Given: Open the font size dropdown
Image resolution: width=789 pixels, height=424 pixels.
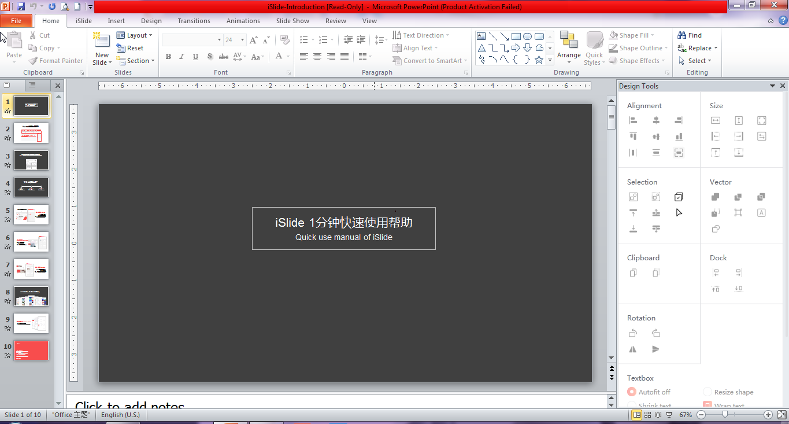Looking at the screenshot, I should [243, 40].
